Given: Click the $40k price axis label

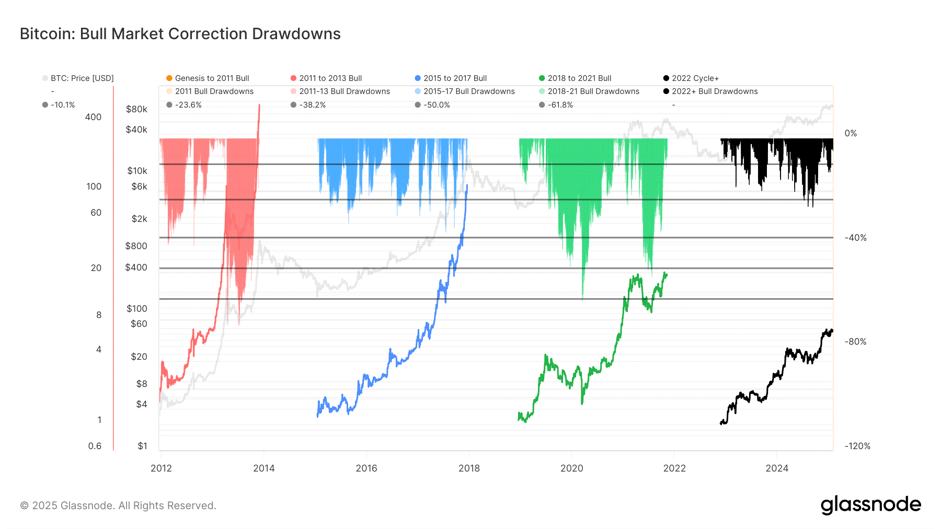Looking at the screenshot, I should 136,130.
